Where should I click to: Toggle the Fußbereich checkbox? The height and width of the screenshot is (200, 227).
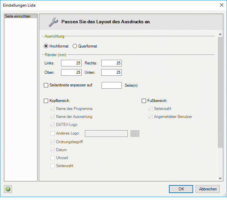(x=144, y=101)
